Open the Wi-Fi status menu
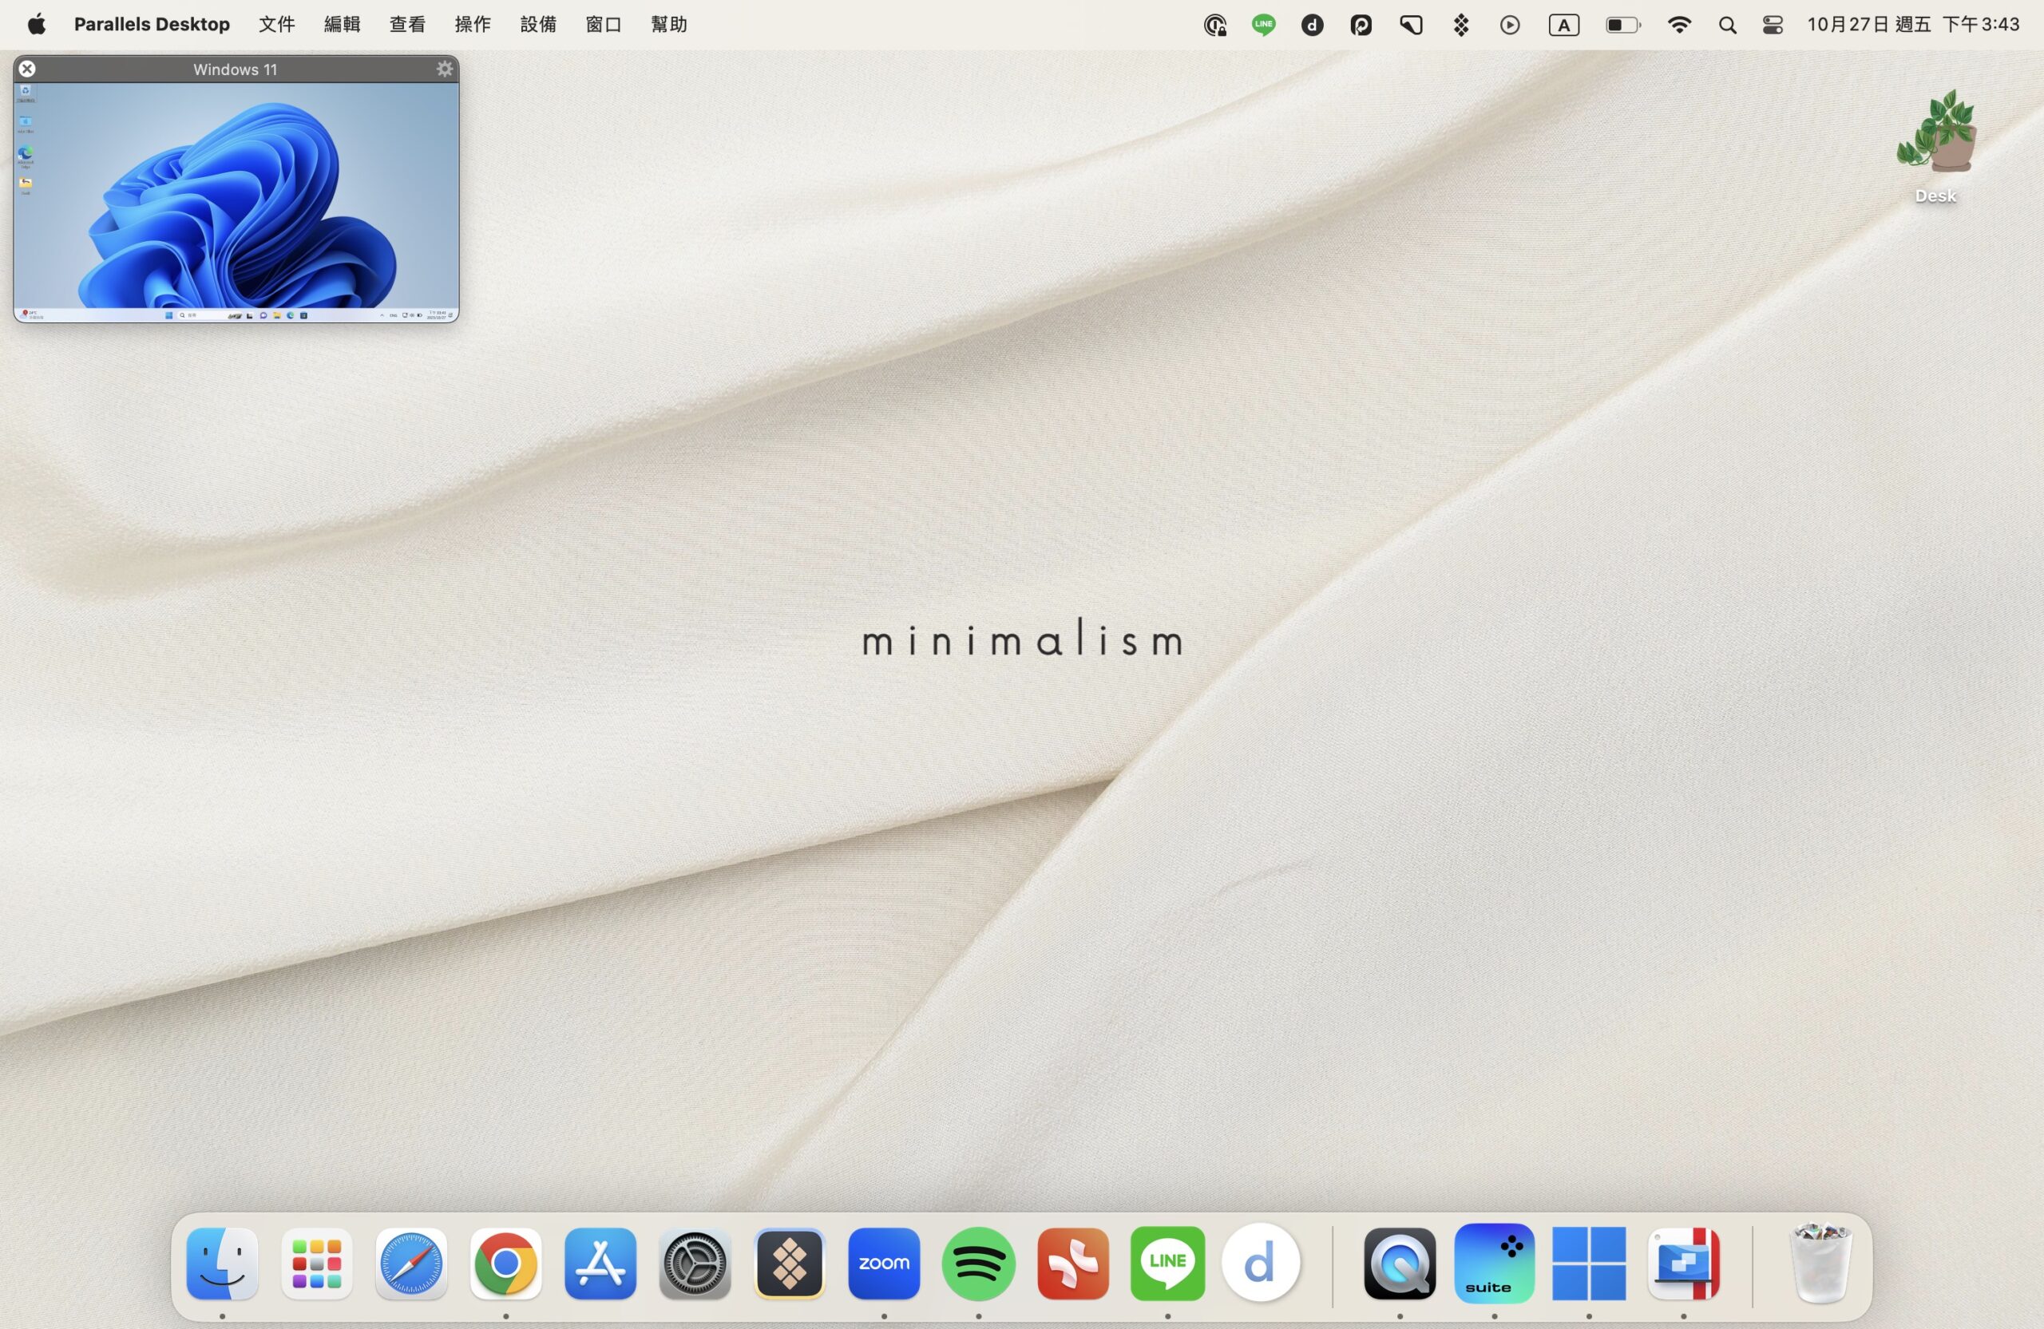2044x1329 pixels. (x=1679, y=25)
